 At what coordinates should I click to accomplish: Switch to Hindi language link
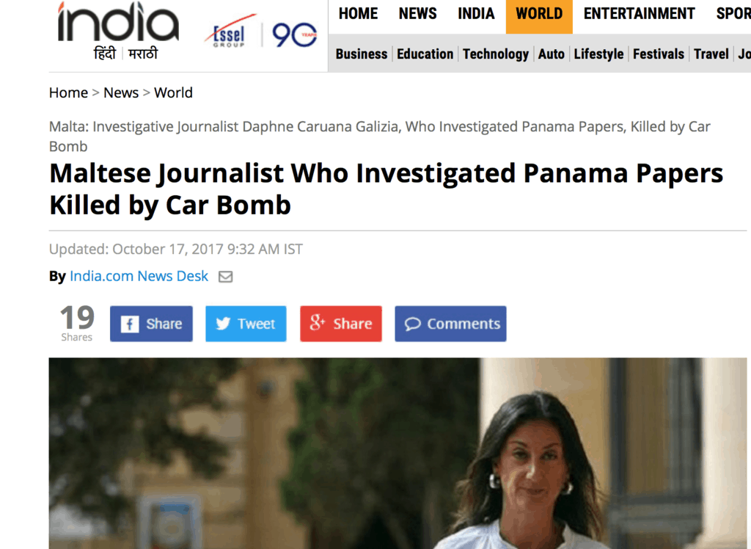(x=105, y=54)
